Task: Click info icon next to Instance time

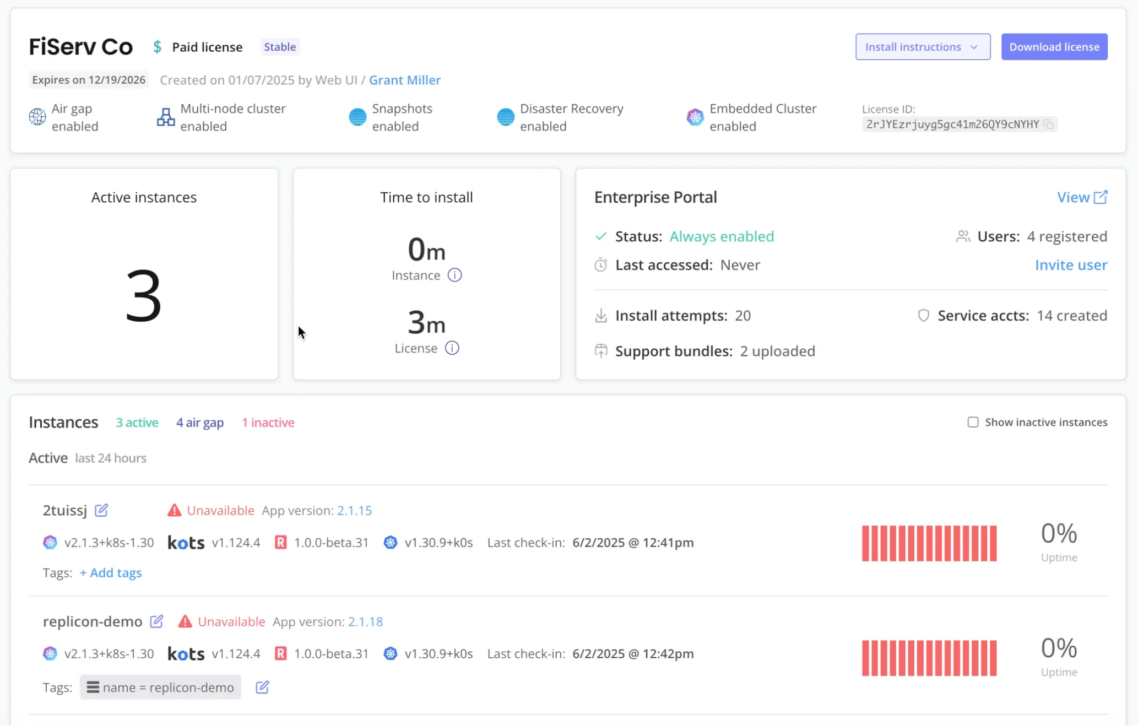Action: click(x=454, y=275)
